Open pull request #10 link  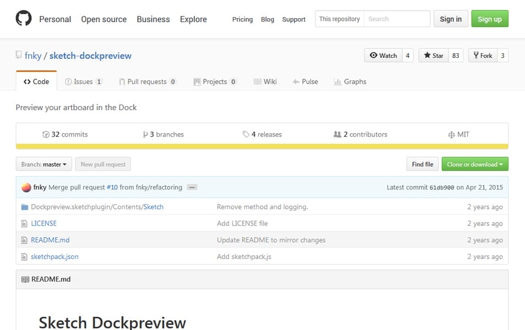[x=112, y=188]
